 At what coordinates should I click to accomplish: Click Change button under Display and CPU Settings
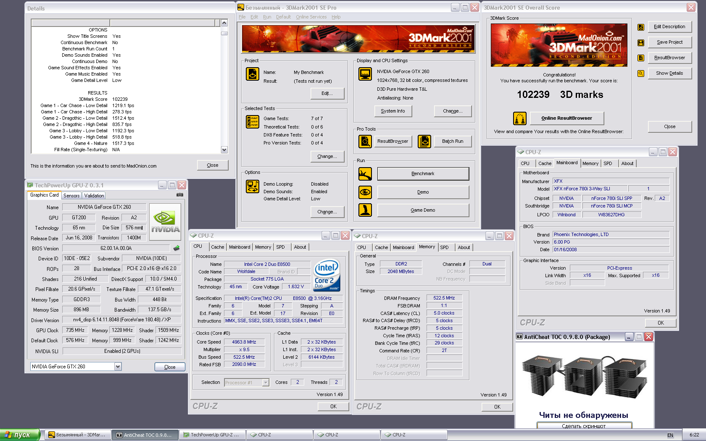[453, 111]
